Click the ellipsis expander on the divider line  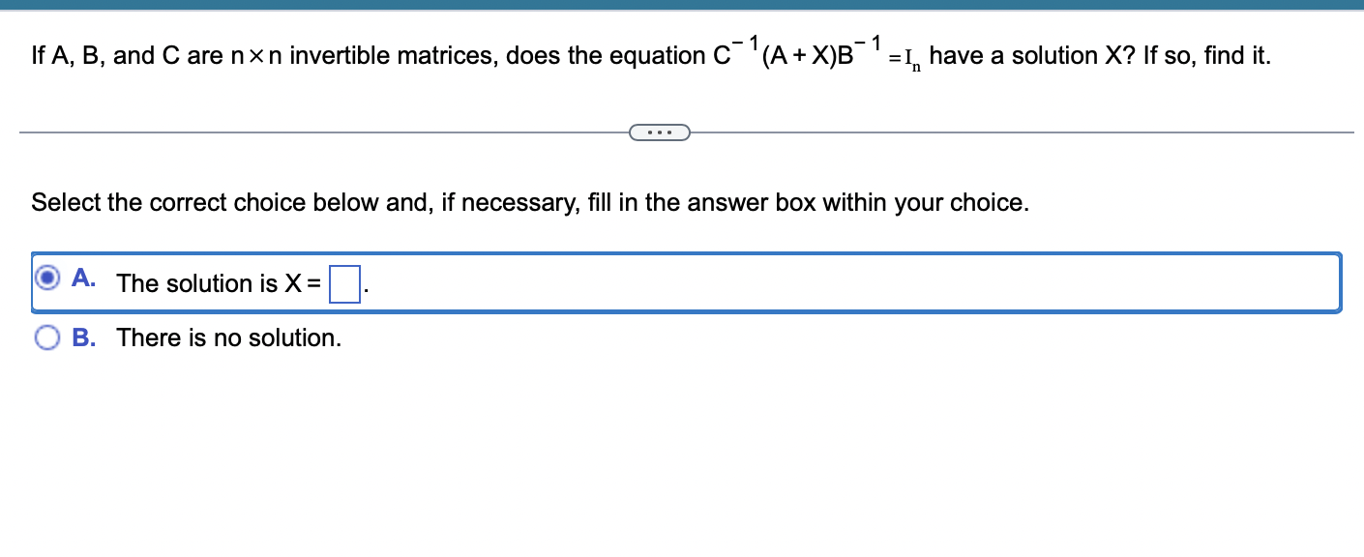point(660,132)
